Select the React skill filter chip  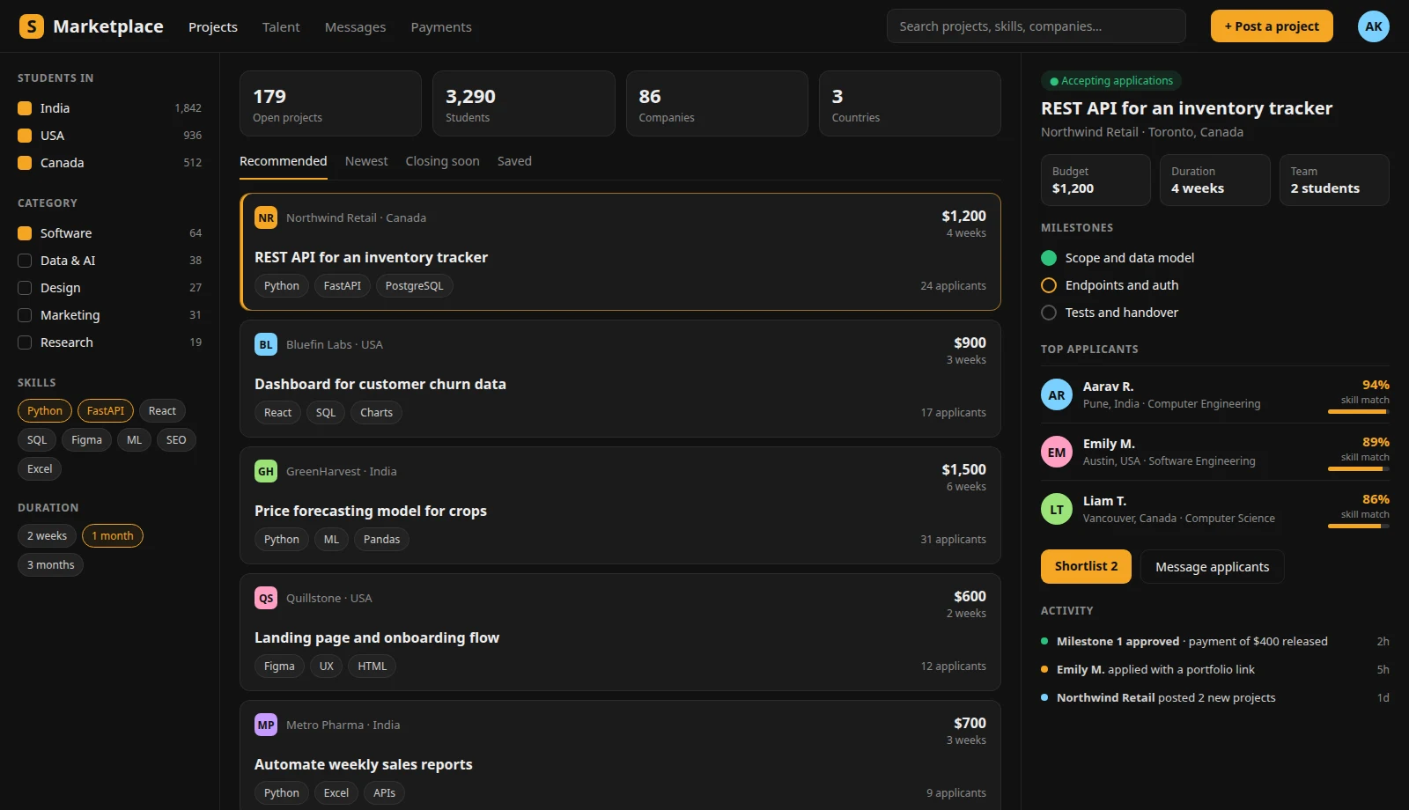pos(162,411)
